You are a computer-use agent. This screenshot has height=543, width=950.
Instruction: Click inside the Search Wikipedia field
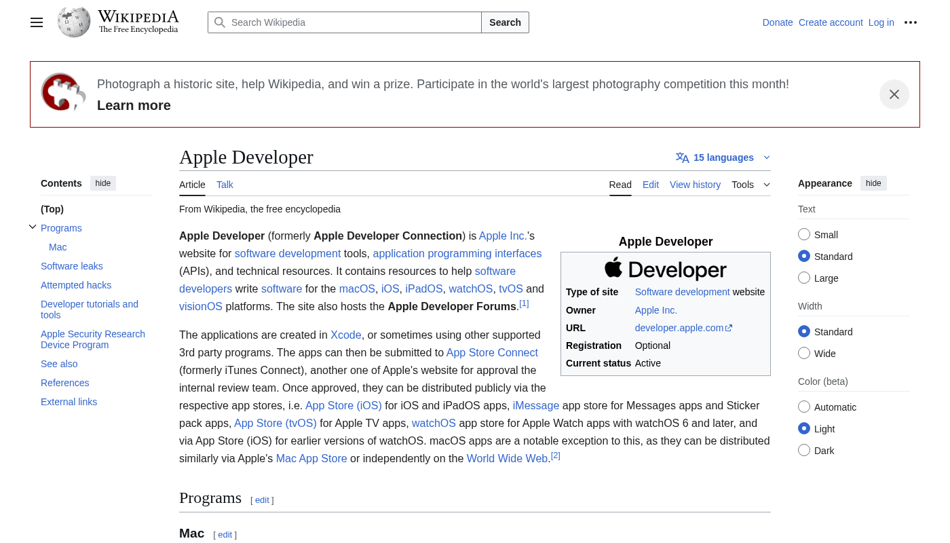(x=339, y=22)
